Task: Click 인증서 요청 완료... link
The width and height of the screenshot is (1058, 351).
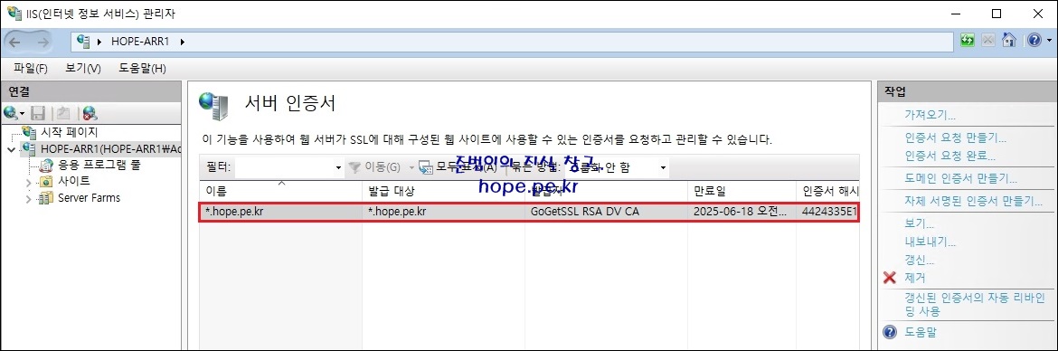Action: coord(950,156)
